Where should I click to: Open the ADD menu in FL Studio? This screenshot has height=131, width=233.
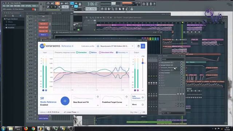click(12, 6)
